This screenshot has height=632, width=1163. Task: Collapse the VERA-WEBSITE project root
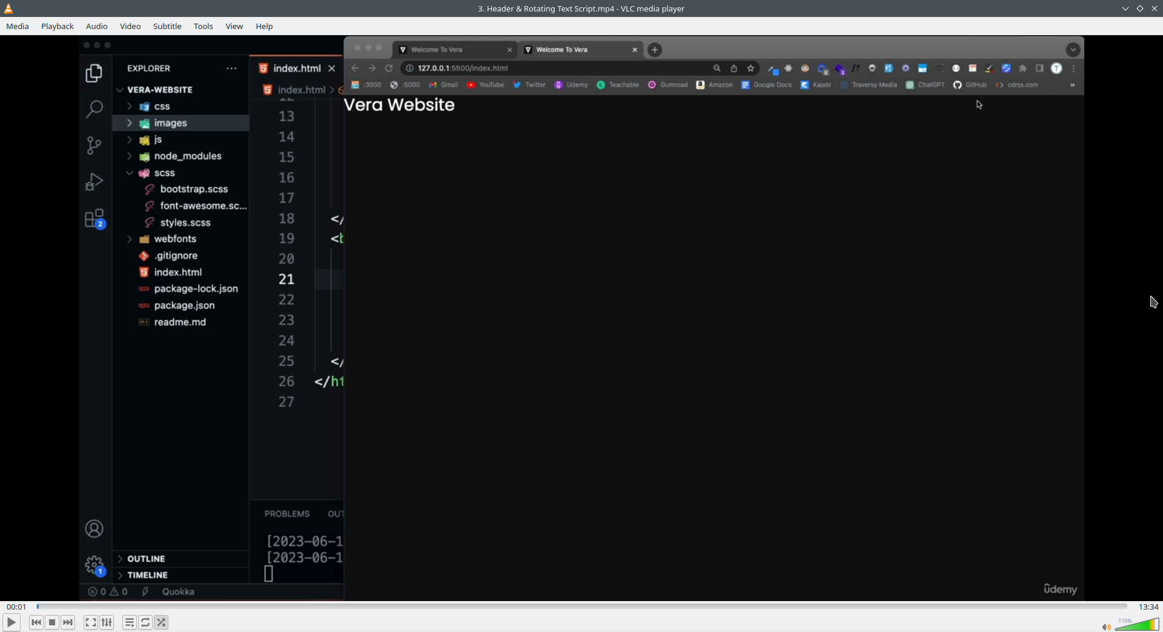[x=120, y=90]
